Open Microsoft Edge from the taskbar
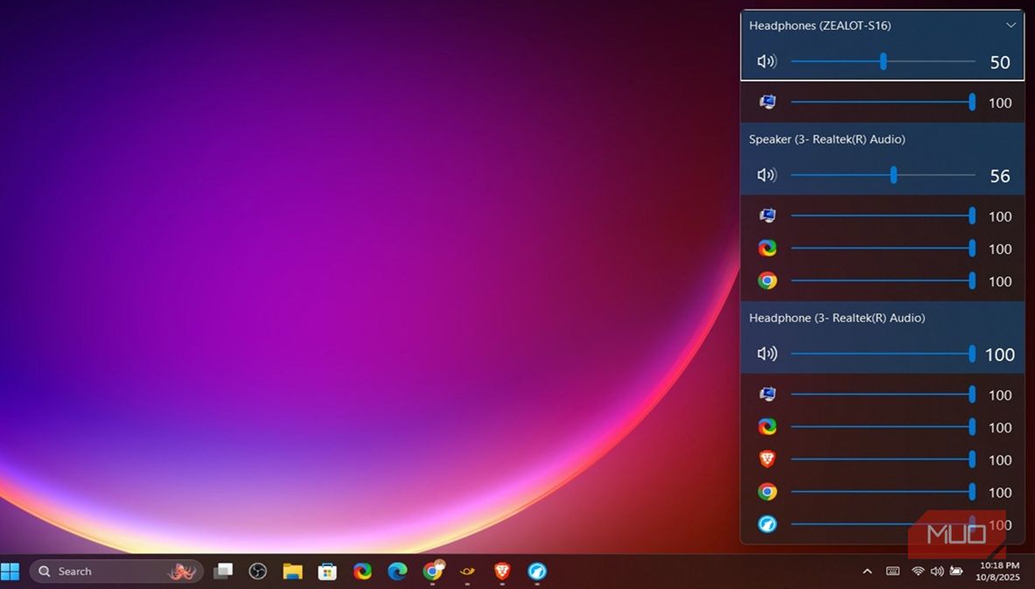 pyautogui.click(x=397, y=571)
